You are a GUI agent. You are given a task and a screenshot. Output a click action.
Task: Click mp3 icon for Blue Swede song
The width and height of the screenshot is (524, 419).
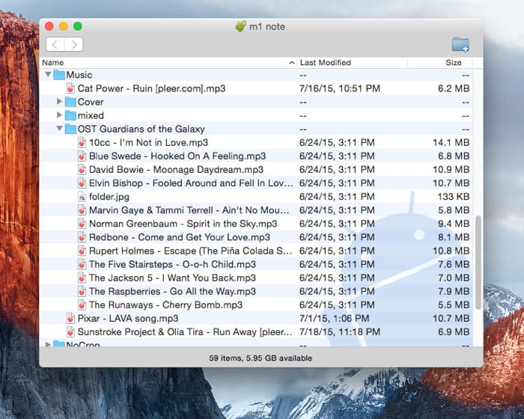click(x=82, y=156)
